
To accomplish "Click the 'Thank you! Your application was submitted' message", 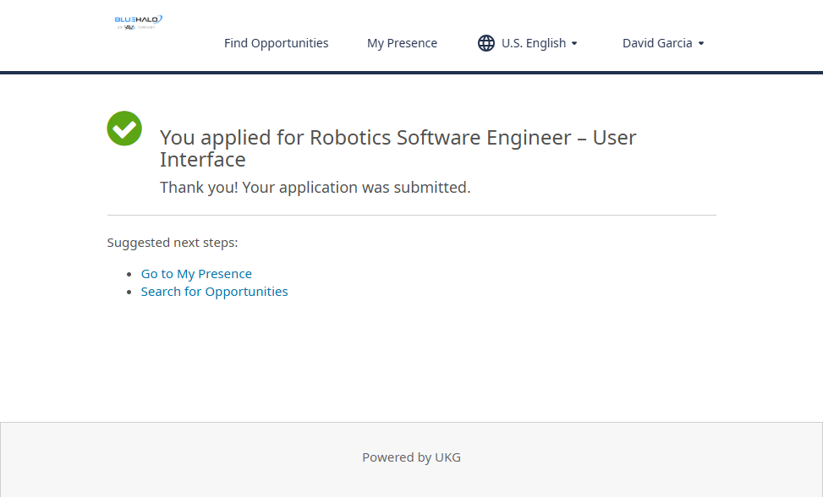I will click(x=315, y=188).
